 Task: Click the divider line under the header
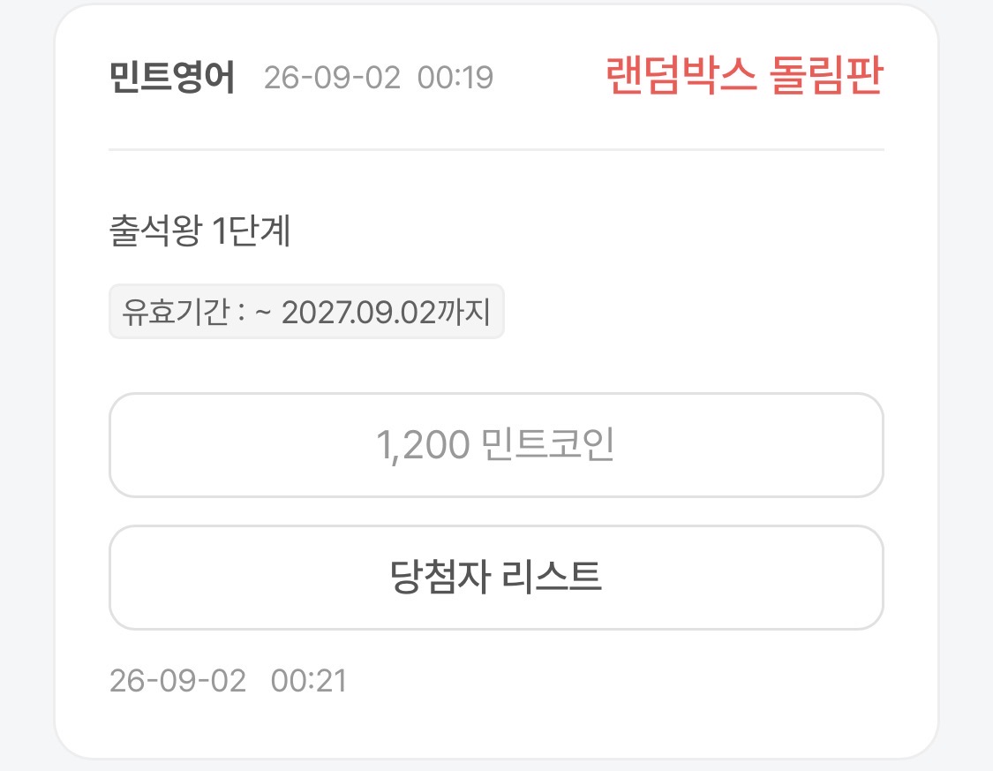coord(496,150)
